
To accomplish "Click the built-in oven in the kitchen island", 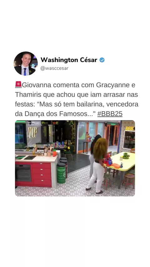I will (23, 173).
